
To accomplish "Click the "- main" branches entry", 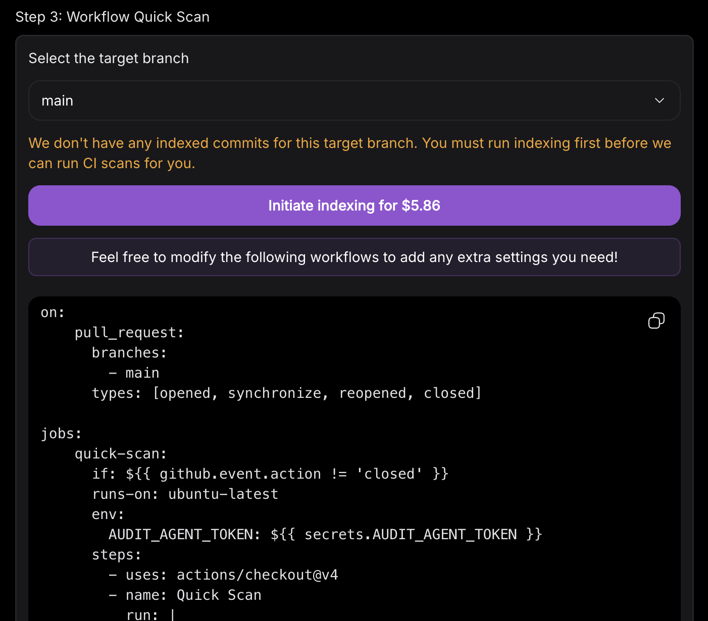I will tap(134, 373).
